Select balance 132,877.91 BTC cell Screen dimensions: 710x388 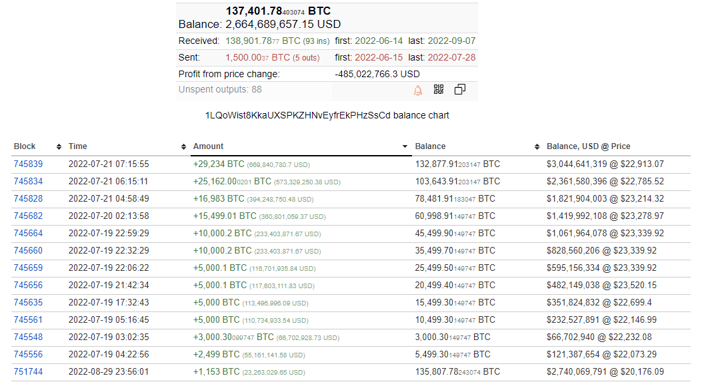[x=457, y=164]
